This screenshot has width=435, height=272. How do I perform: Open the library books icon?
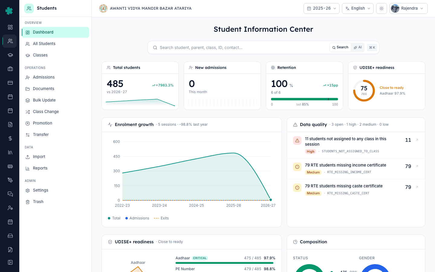pyautogui.click(x=10, y=152)
